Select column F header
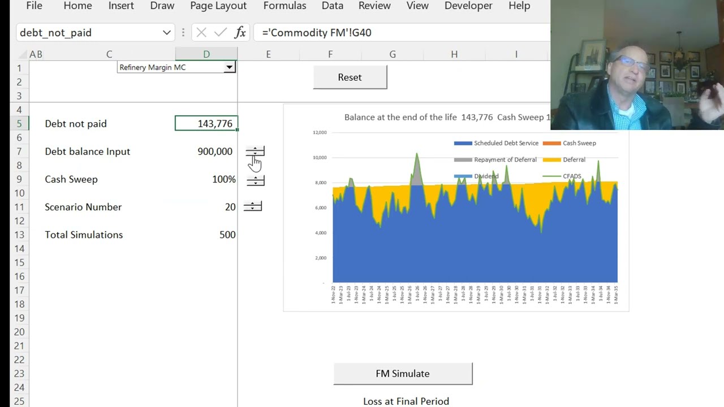 (x=330, y=54)
